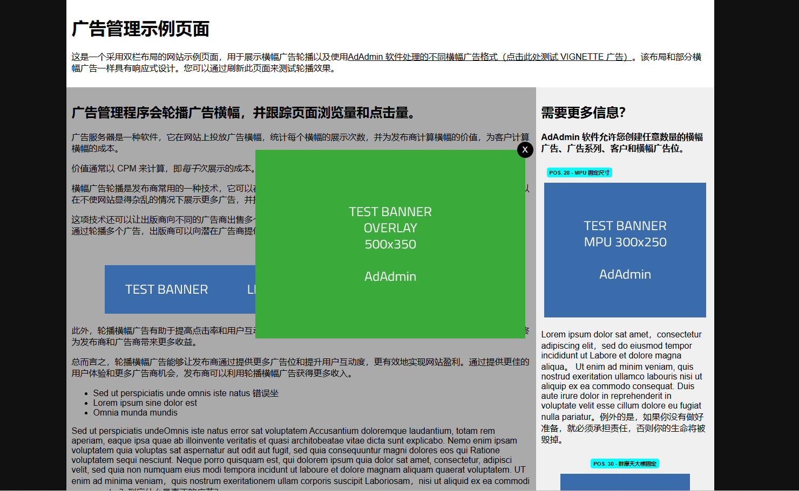Select the bullet item Lorem ipsum sine dolor est

click(146, 403)
